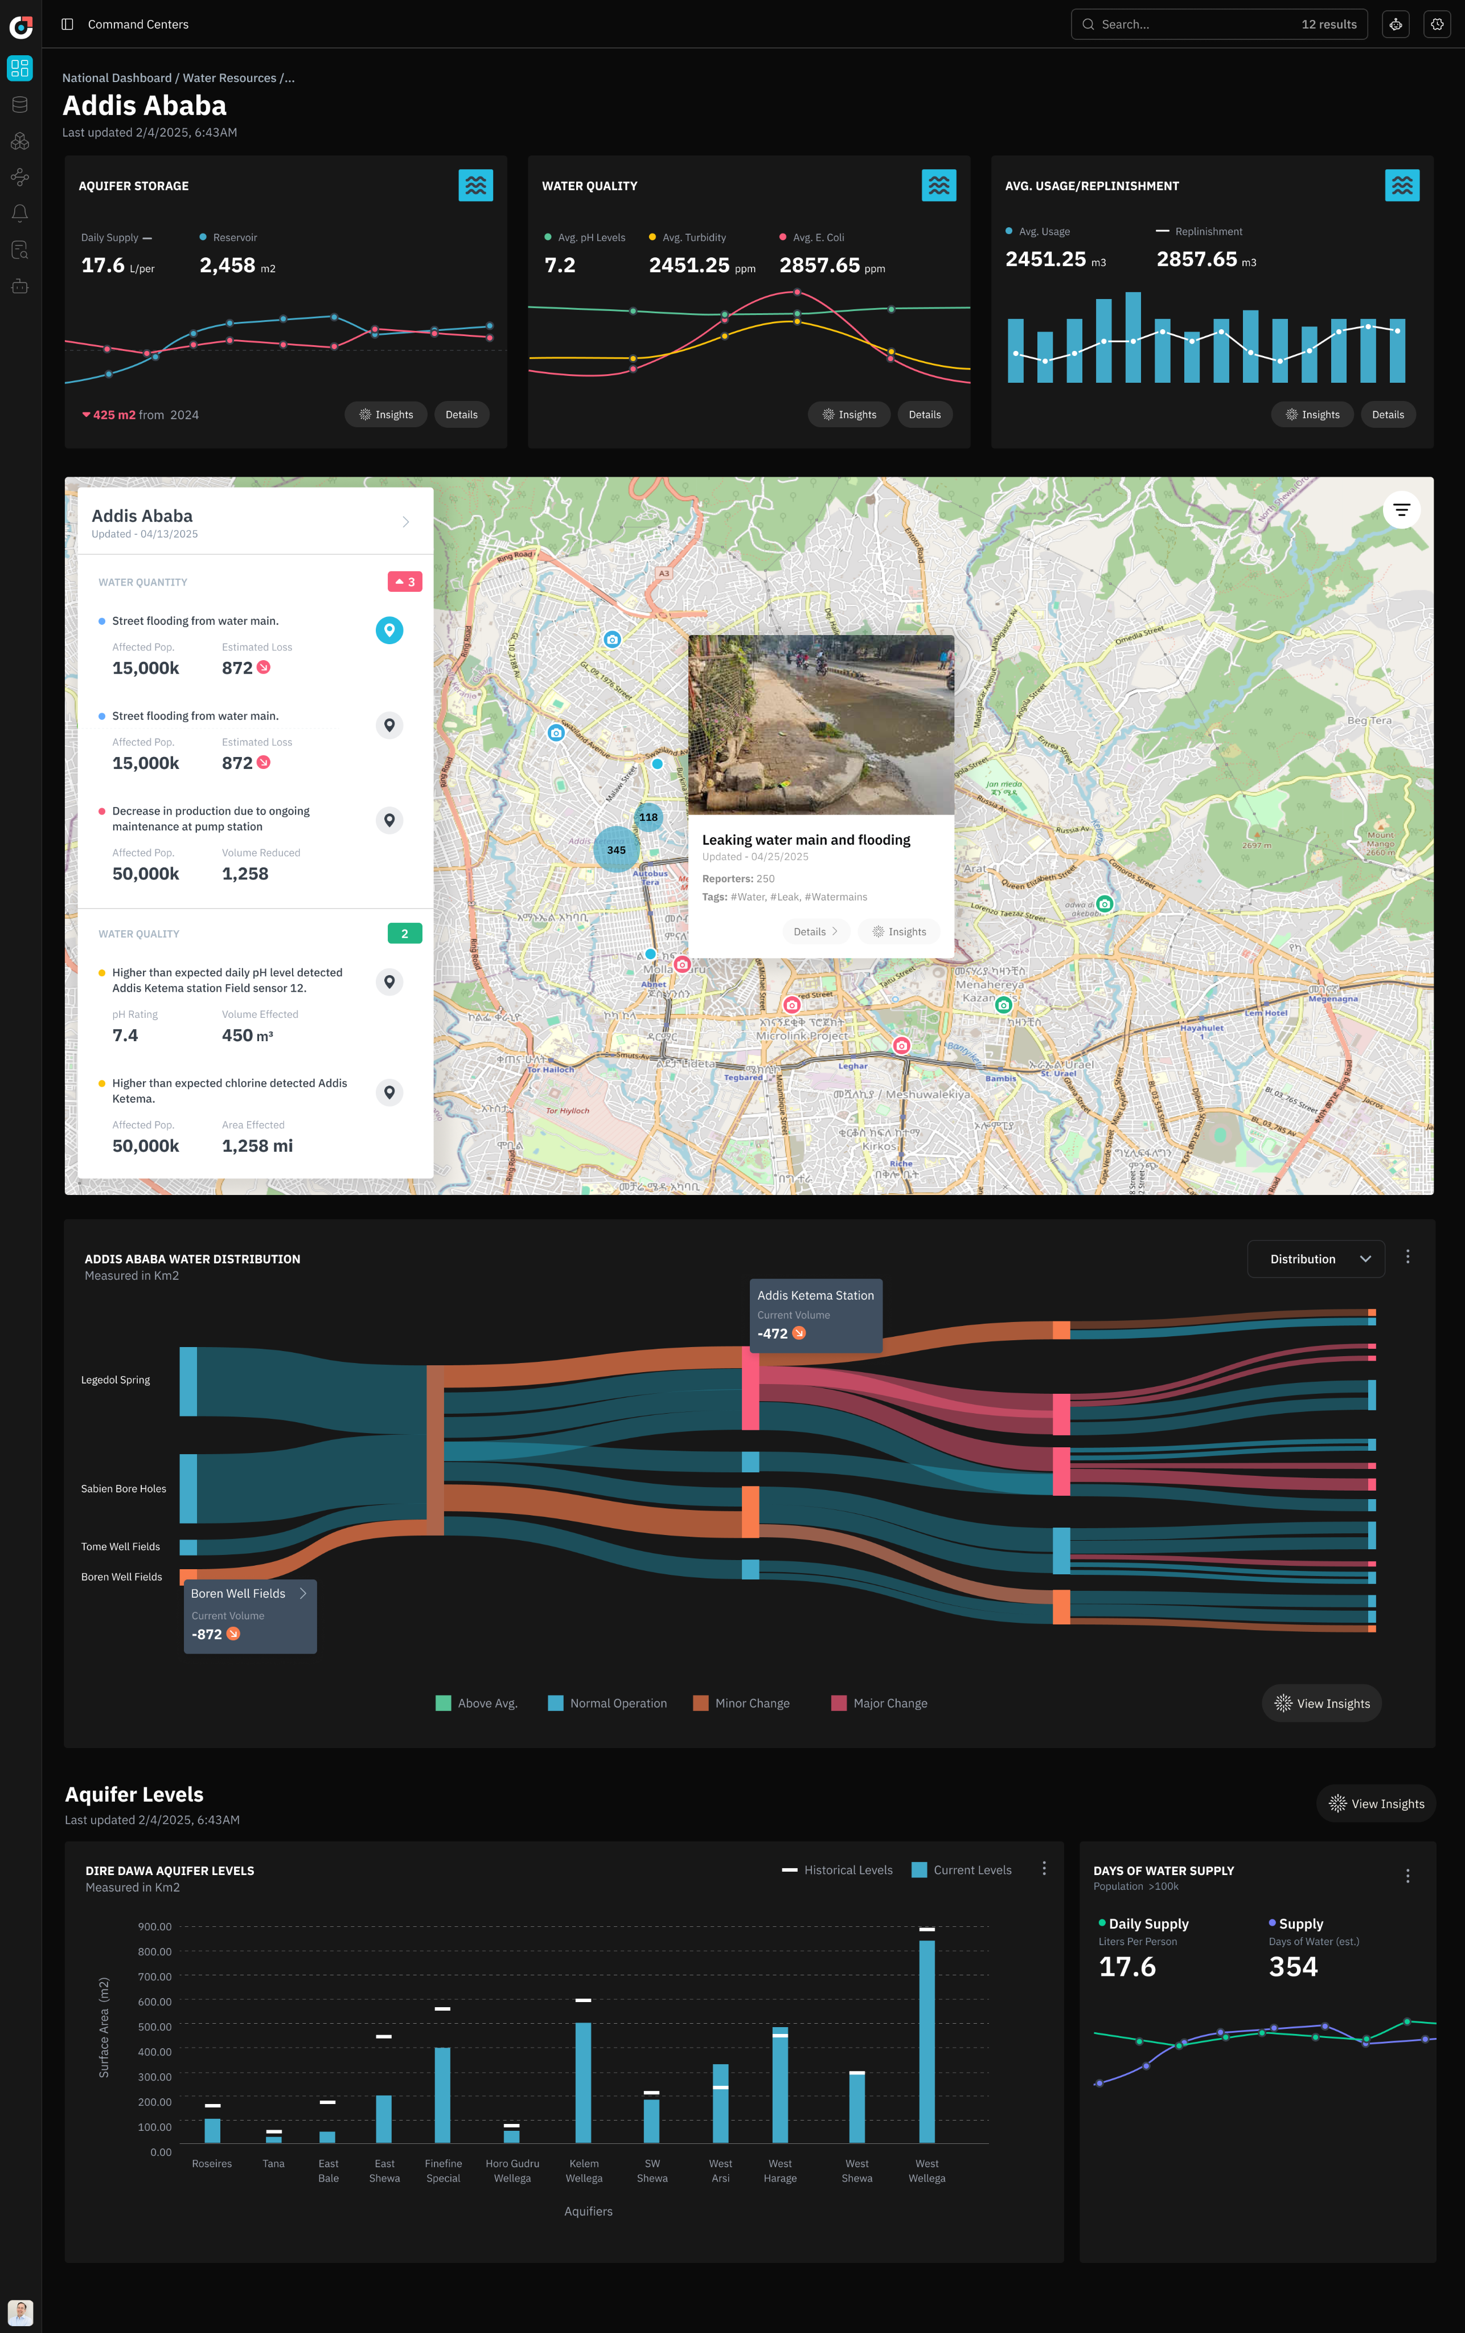This screenshot has width=1465, height=2333.
Task: Expand the Addis Ababa panel chevron
Action: tap(406, 522)
